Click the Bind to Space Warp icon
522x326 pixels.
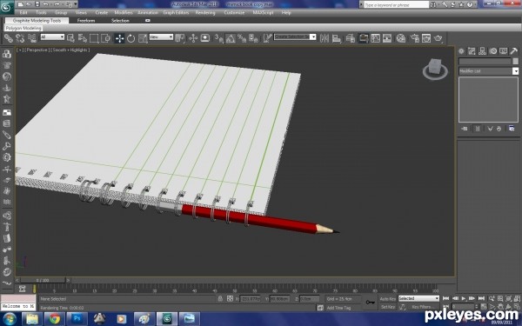pyautogui.click(x=32, y=38)
